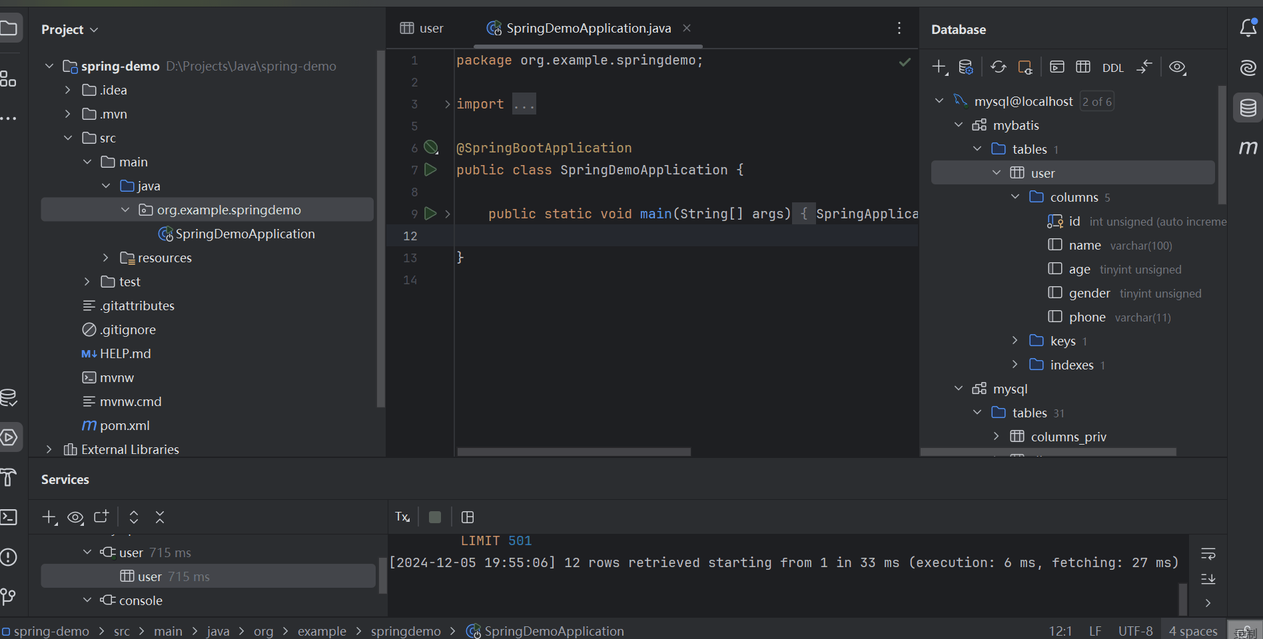Image resolution: width=1263 pixels, height=639 pixels.
Task: Click the run gutter icon on the class line
Action: click(x=431, y=170)
